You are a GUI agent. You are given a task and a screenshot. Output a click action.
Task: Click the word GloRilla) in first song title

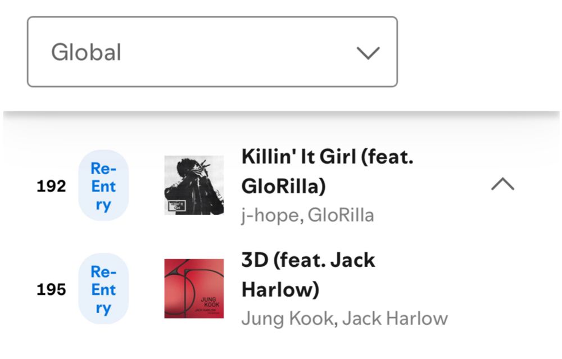[283, 187]
